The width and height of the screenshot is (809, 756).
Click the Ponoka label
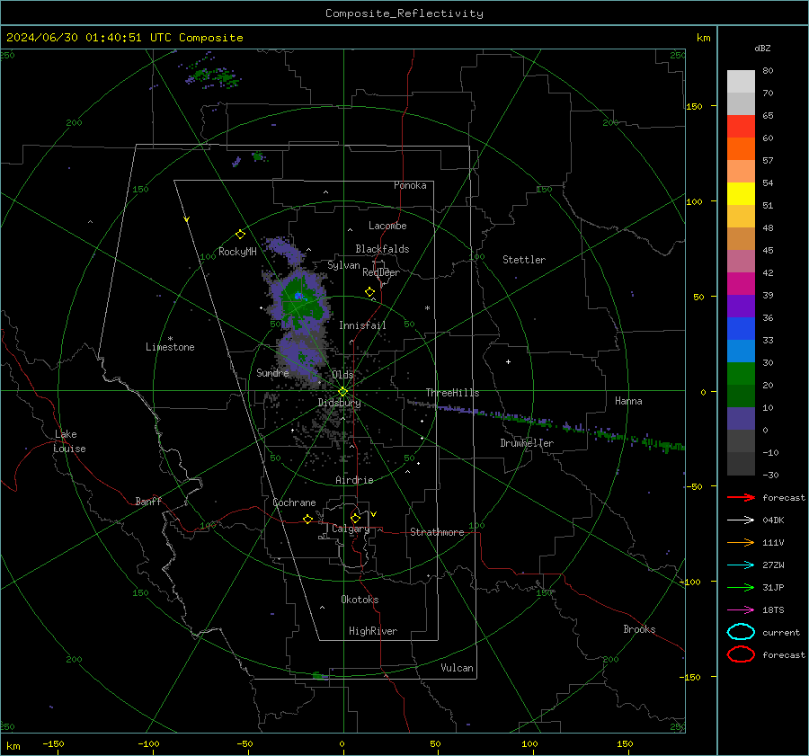(410, 185)
